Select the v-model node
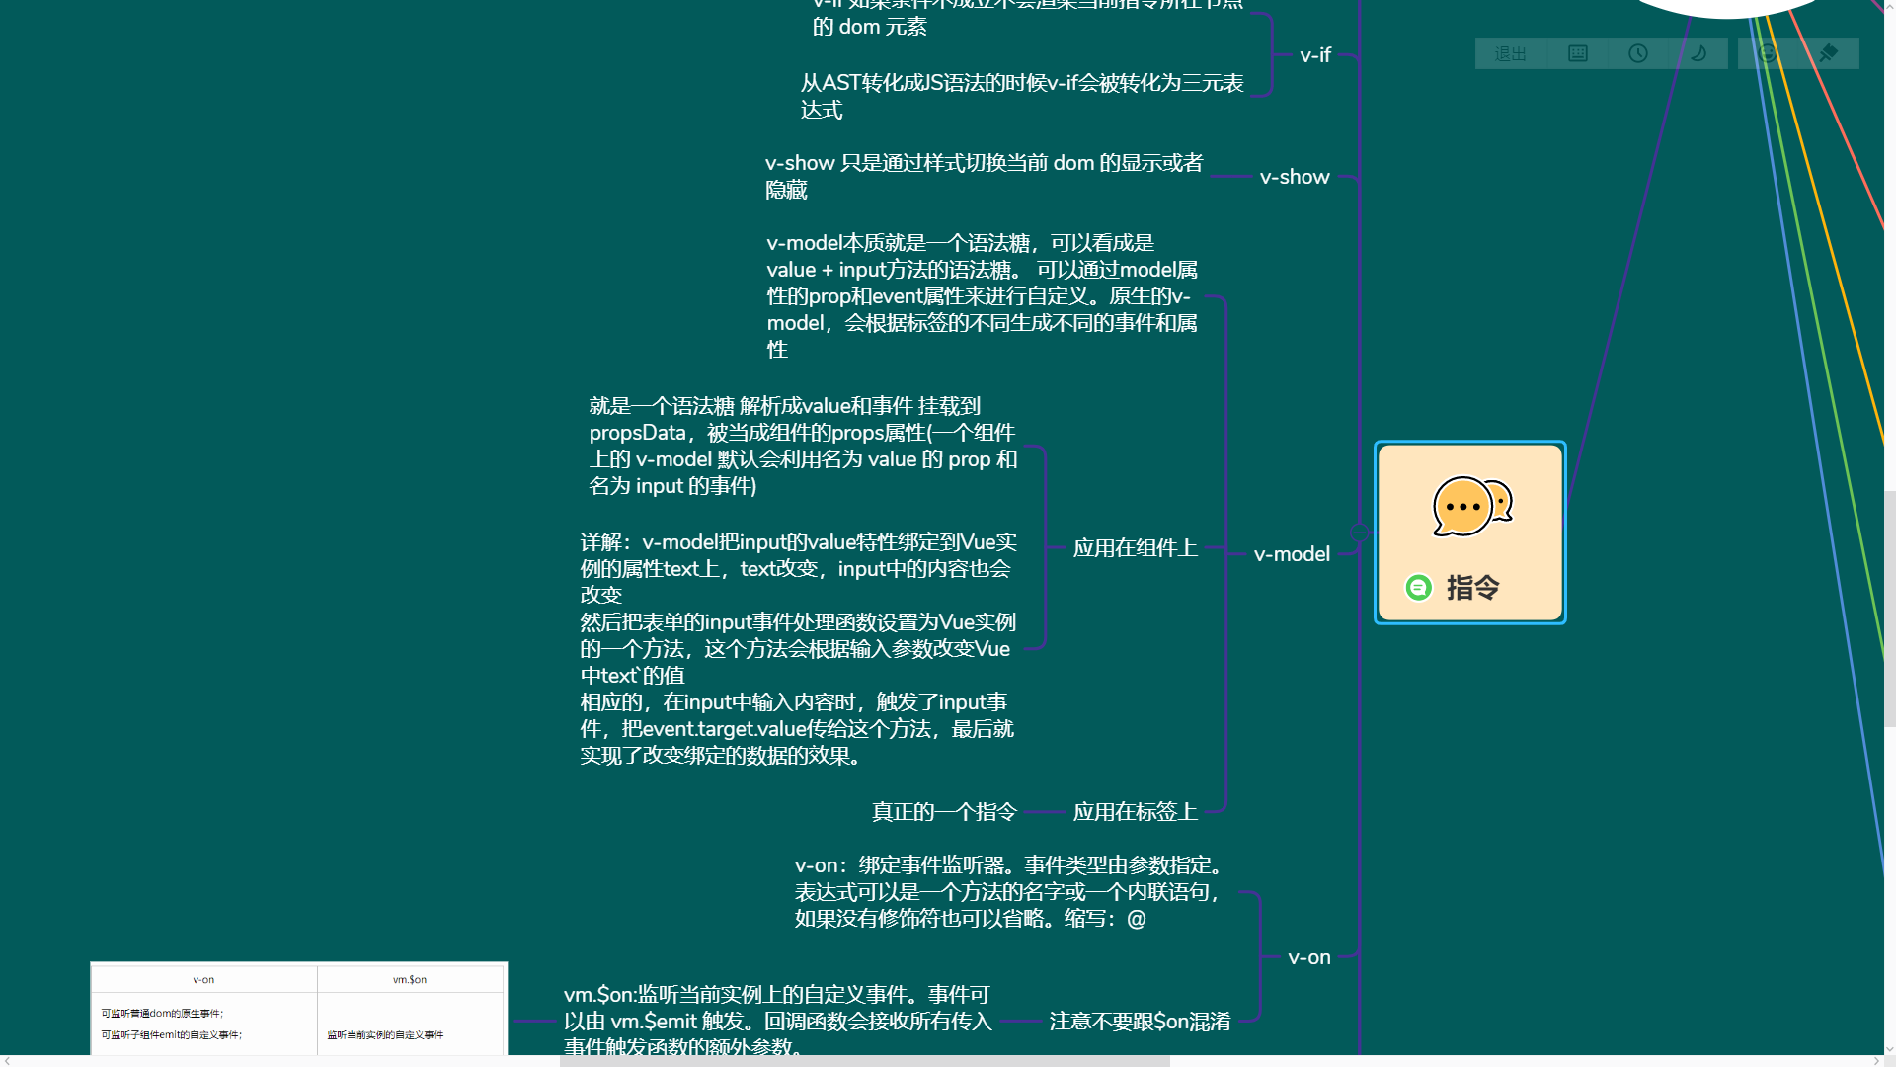Screen dimensions: 1896x1067 [x=1292, y=554]
